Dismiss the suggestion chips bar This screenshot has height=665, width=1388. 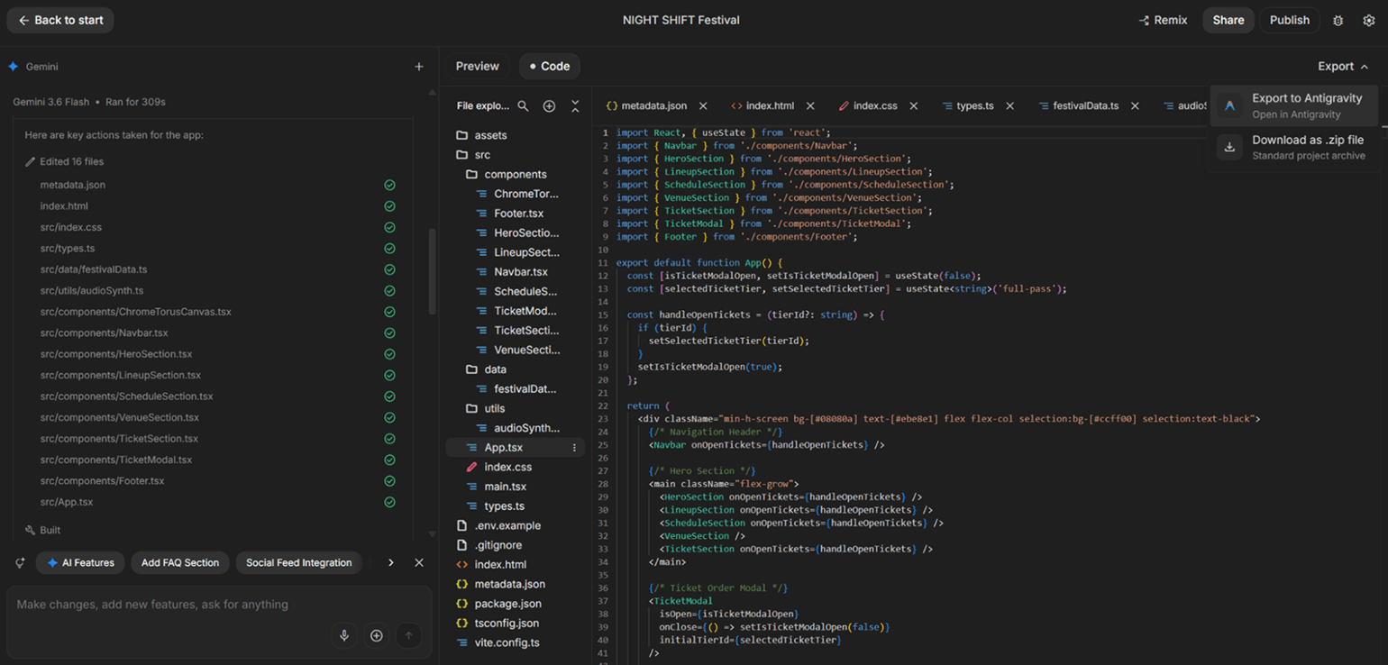[x=418, y=563]
